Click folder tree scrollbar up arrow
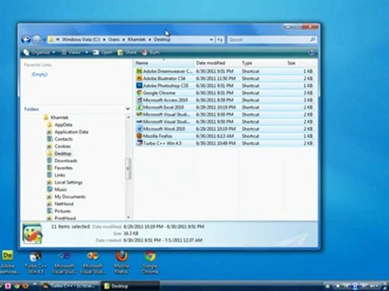Image resolution: width=389 pixels, height=291 pixels. point(128,117)
